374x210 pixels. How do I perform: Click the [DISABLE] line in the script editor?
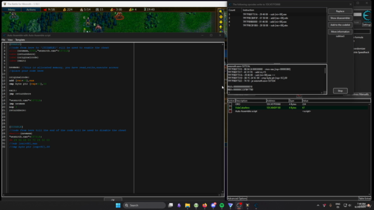(x=16, y=127)
